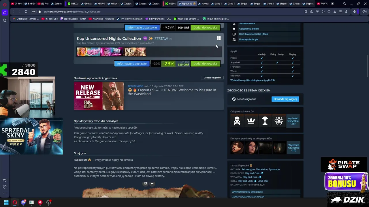Open NEEXcsgo - Twitch bookmark
This screenshot has height=207, width=369.
(x=73, y=19)
